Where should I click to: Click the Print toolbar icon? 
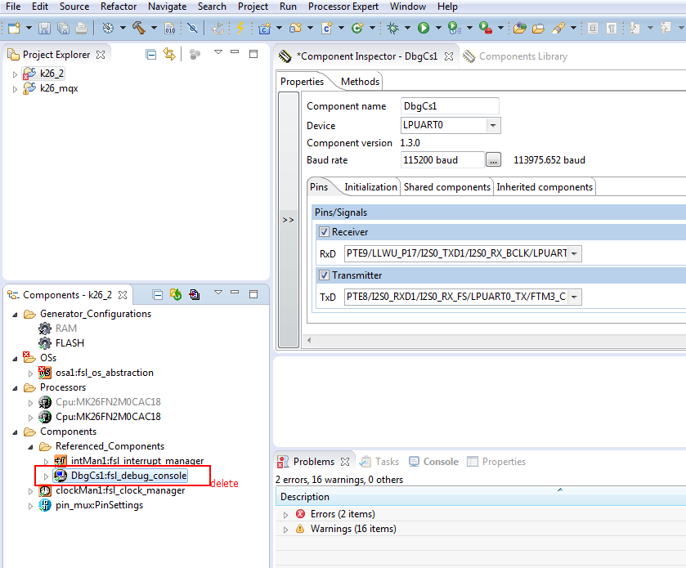(81, 29)
